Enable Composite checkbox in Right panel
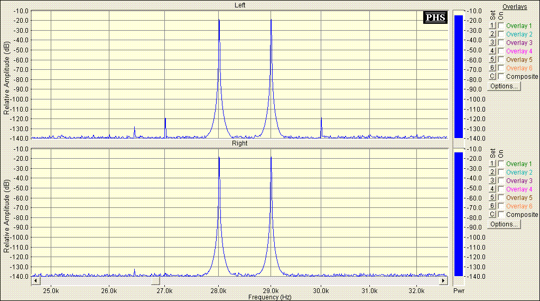540x301 pixels. pos(501,214)
